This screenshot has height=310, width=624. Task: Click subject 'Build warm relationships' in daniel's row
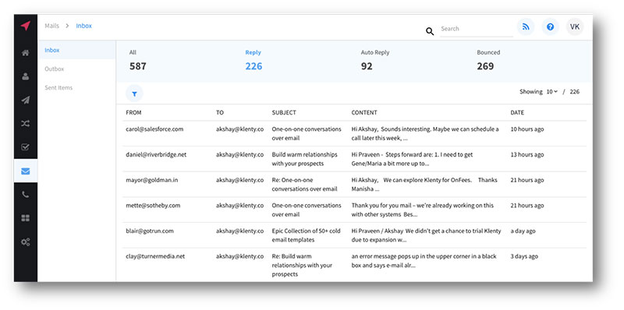[x=304, y=159]
